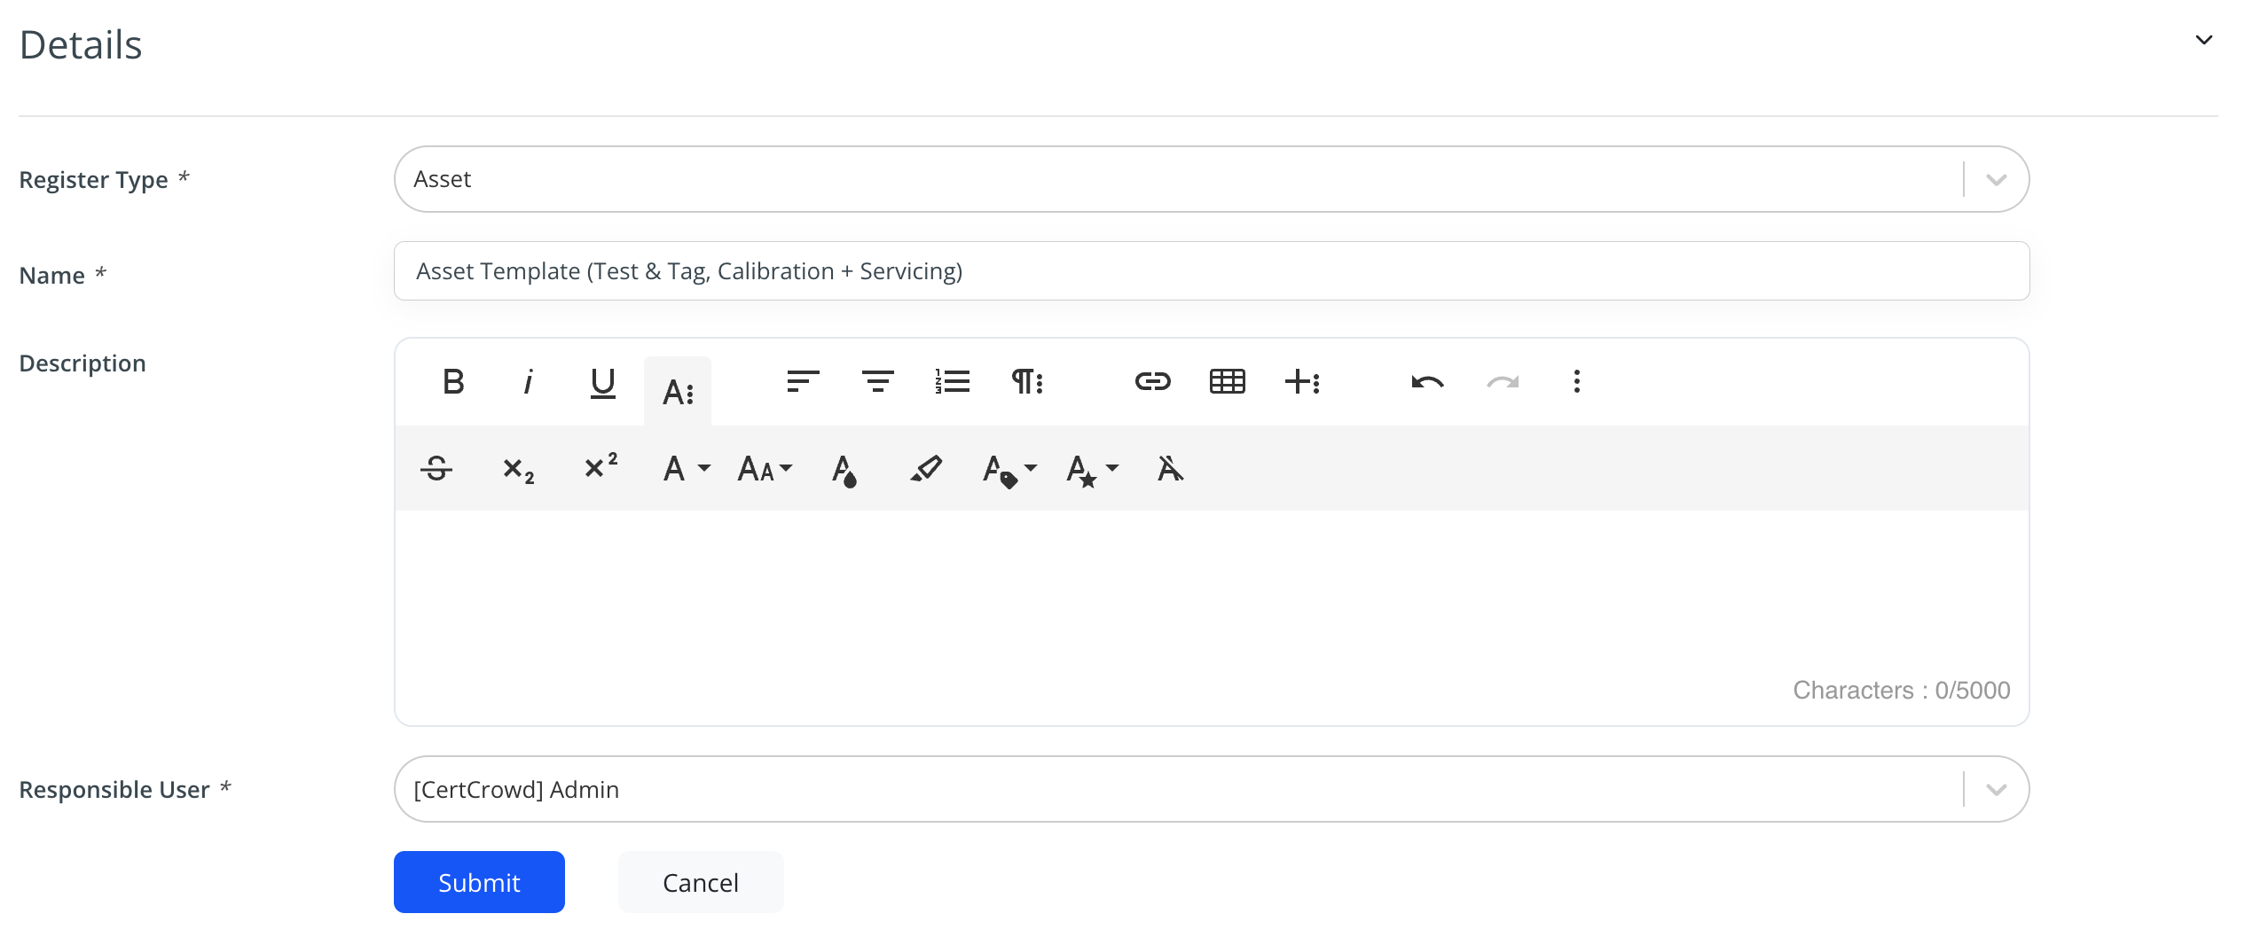2253x945 pixels.
Task: Collapse the Details section chevron
Action: [2203, 40]
